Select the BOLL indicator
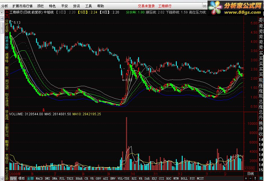Screen dimensions: 264x181 (184, 178)
